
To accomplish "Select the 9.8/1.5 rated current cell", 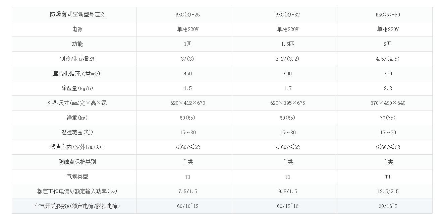I will click(x=287, y=192).
